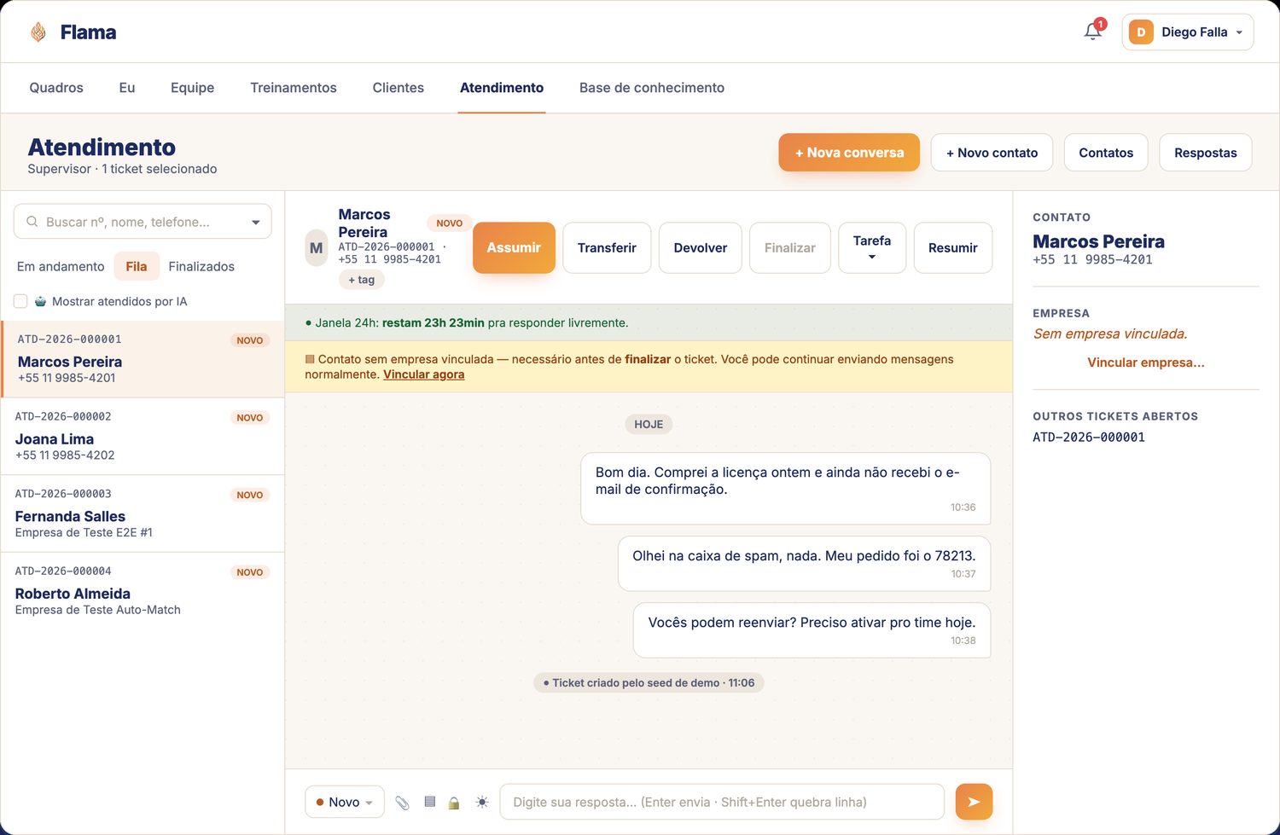
Task: Click the robot icon beside Mostrar atendidos
Action: (x=40, y=301)
